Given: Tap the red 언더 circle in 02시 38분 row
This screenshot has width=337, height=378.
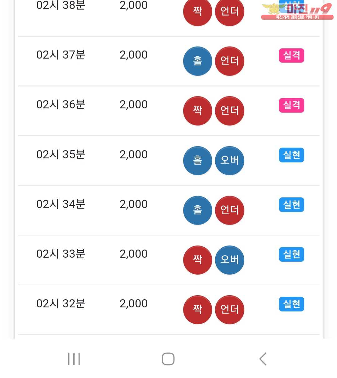Looking at the screenshot, I should click(x=230, y=12).
